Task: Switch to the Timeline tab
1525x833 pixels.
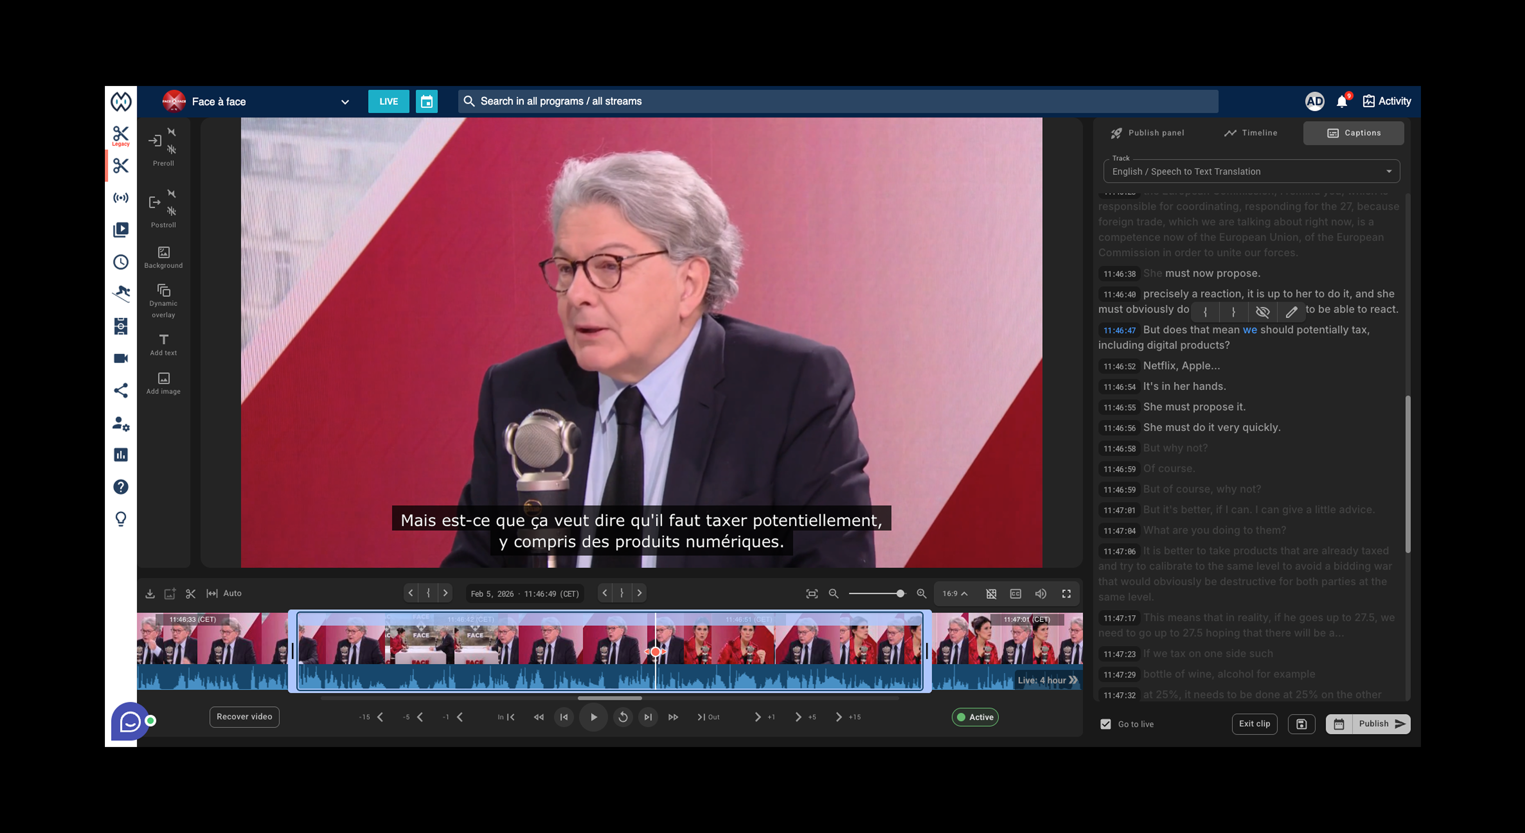Action: click(x=1250, y=133)
